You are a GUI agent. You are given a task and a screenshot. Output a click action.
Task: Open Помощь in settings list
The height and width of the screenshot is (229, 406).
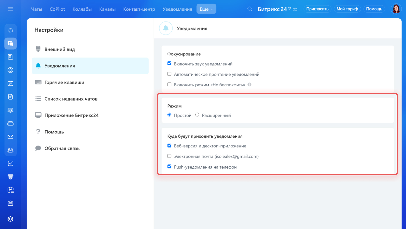click(x=90, y=132)
